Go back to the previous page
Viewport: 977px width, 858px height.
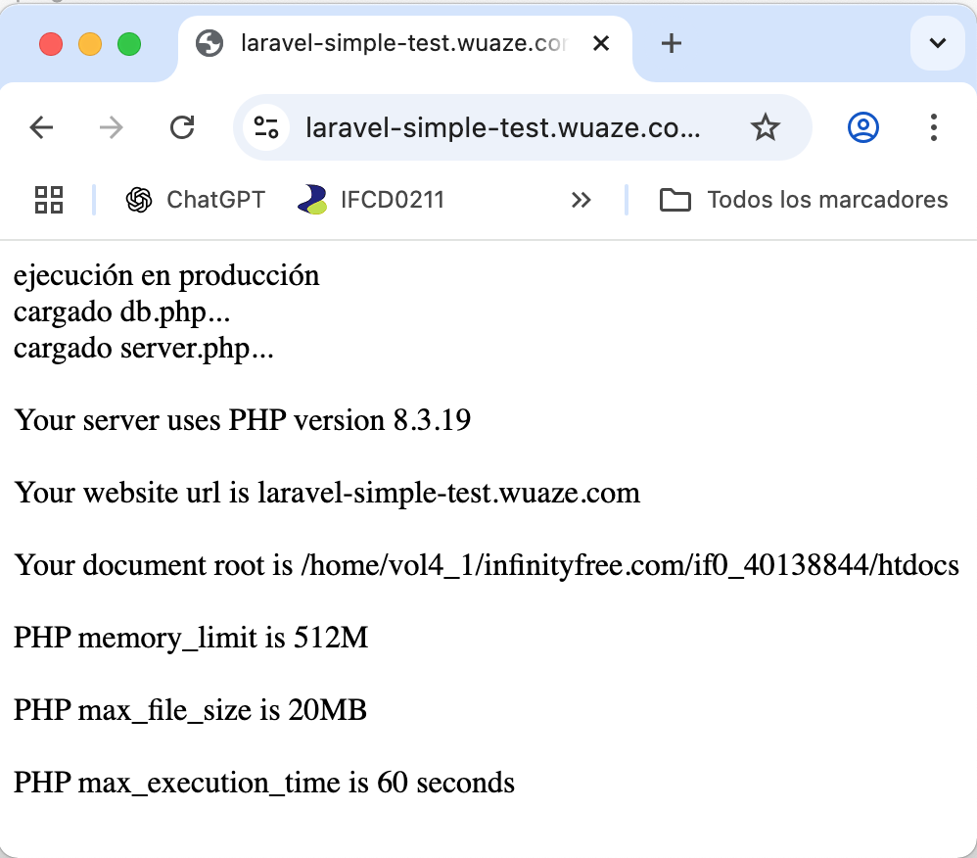[41, 127]
